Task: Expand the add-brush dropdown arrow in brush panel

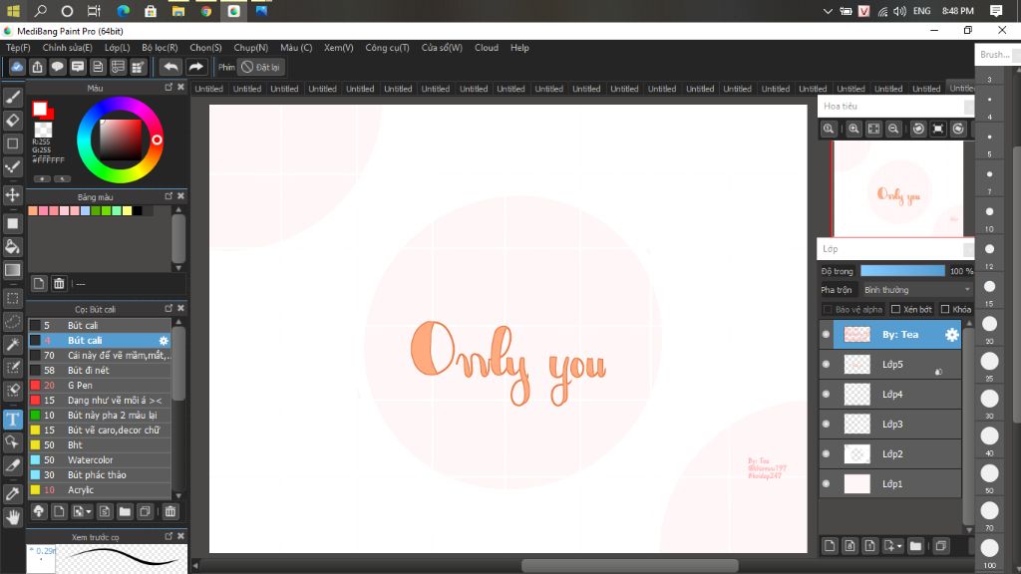Action: pyautogui.click(x=89, y=511)
